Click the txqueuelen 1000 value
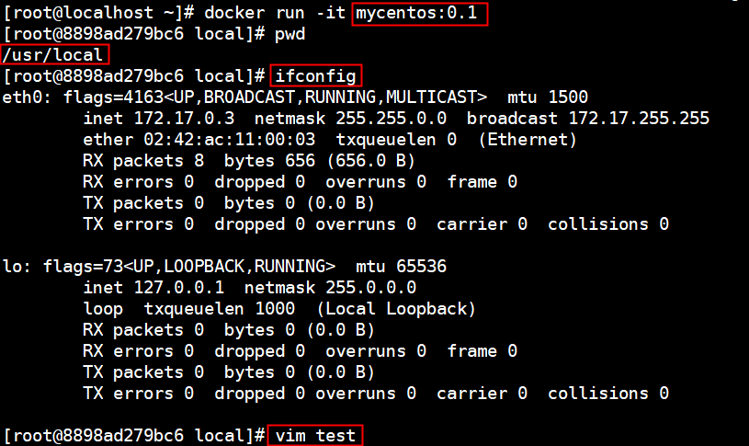749x446 pixels. (220, 309)
